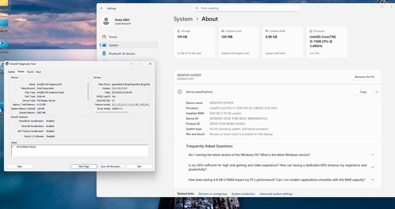
Task: Click the Statie 0003 account avatar
Action: pos(106,21)
